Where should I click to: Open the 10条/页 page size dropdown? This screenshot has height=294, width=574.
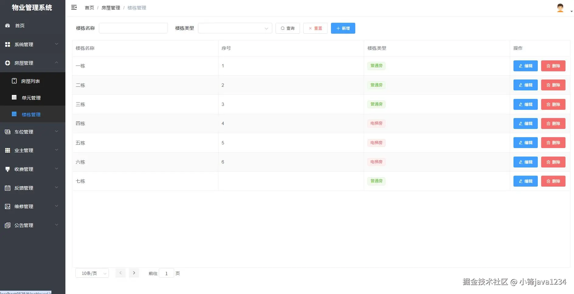tap(92, 273)
